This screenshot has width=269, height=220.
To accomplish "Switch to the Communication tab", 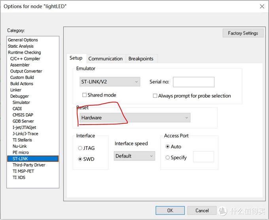I will [105, 59].
